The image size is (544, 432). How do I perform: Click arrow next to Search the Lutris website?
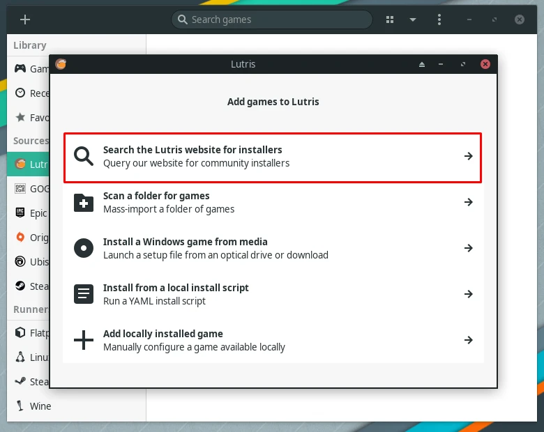pos(469,156)
